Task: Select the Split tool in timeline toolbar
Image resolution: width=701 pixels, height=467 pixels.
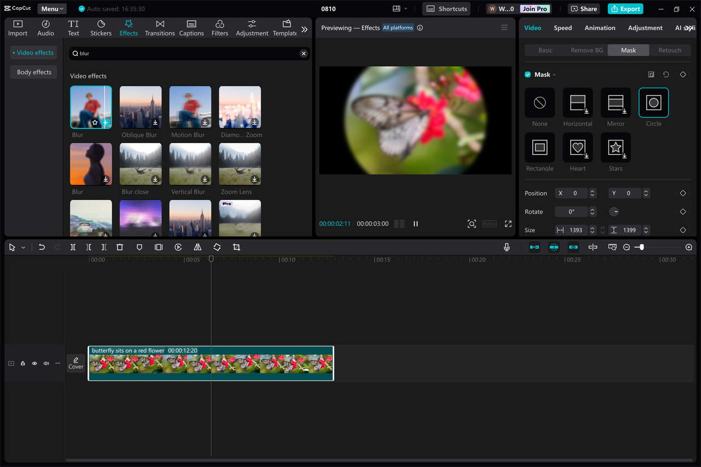Action: click(73, 247)
